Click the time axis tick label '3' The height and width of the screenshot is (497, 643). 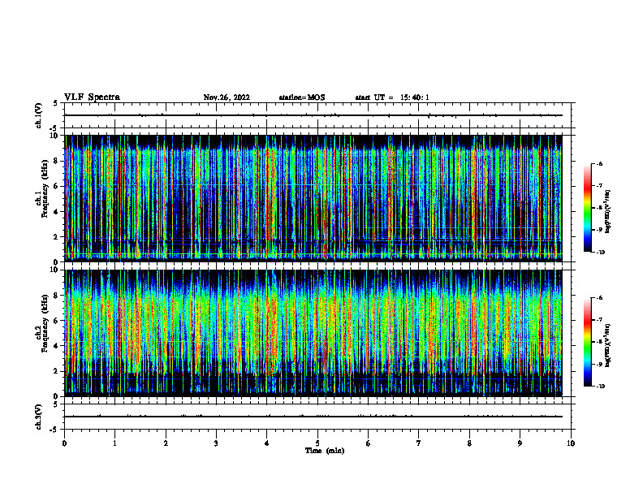tap(216, 443)
